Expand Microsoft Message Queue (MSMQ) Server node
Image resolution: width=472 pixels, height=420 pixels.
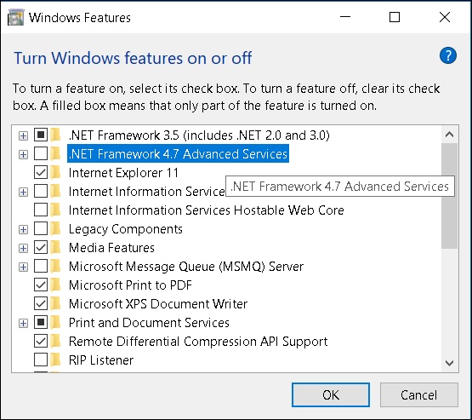tap(23, 267)
